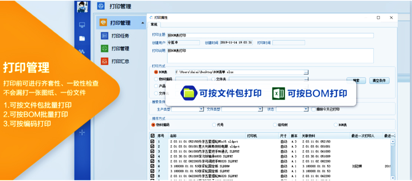Click the 清空条件 button
Screen dimensions: 412x181
tap(379, 81)
